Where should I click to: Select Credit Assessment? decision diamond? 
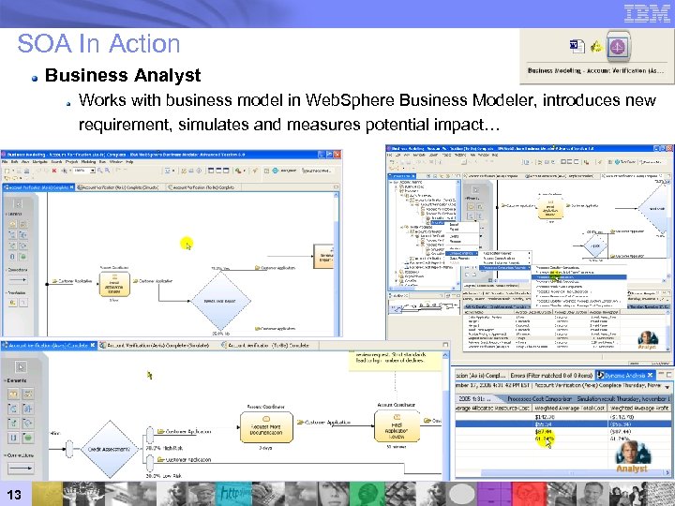click(110, 449)
